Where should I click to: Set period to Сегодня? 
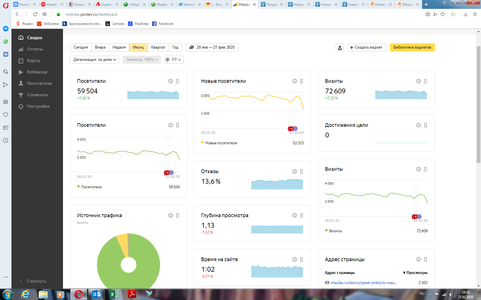pyautogui.click(x=81, y=47)
